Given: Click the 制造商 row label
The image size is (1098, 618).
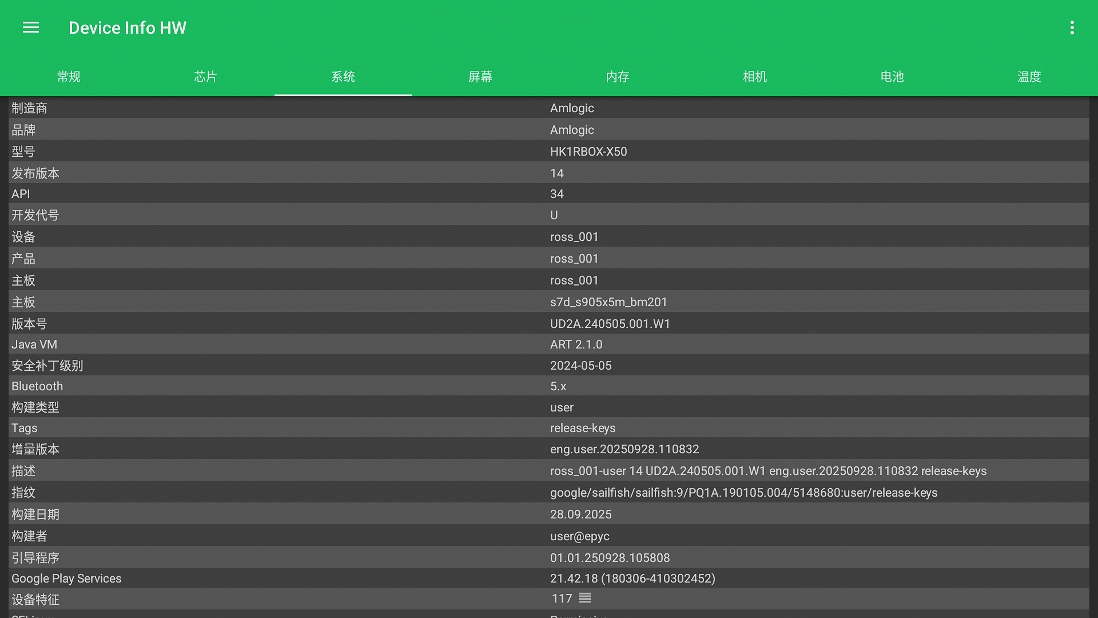Looking at the screenshot, I should tap(29, 108).
